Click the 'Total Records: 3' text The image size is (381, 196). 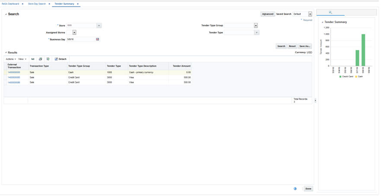[301, 101]
